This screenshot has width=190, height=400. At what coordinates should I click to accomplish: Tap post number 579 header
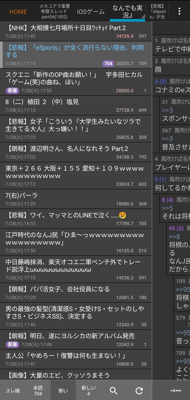[x=180, y=318]
